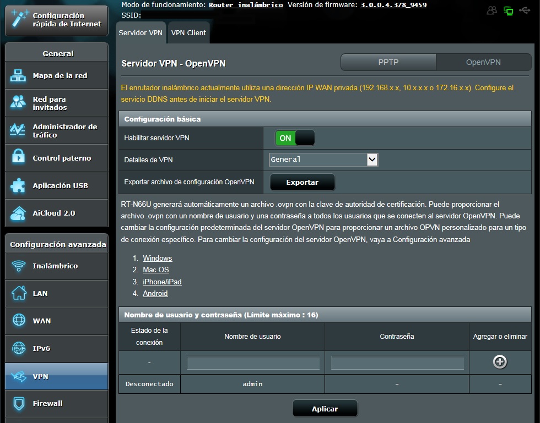The width and height of the screenshot is (540, 423).
Task: Open the WAN settings menu
Action: click(x=57, y=321)
